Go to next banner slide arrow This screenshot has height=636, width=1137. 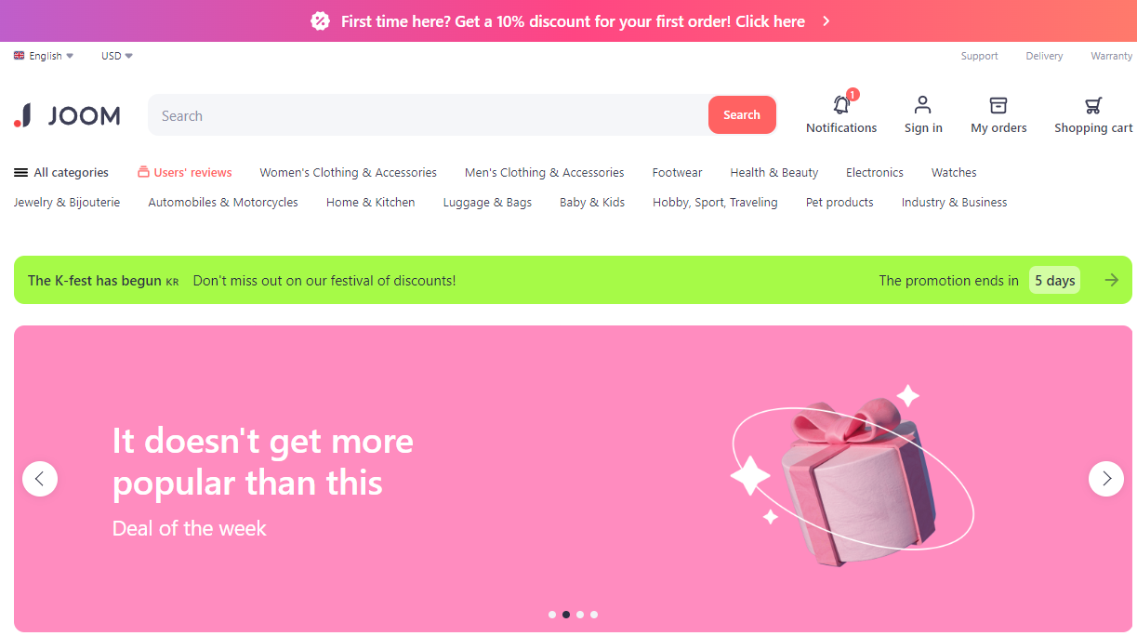click(x=1106, y=479)
